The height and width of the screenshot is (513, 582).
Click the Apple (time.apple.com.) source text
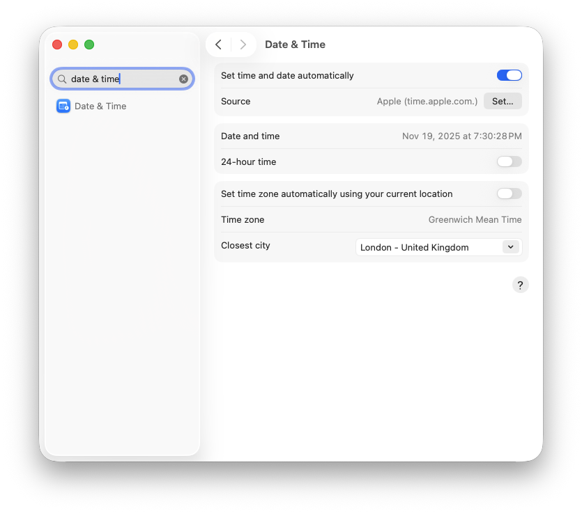[427, 101]
